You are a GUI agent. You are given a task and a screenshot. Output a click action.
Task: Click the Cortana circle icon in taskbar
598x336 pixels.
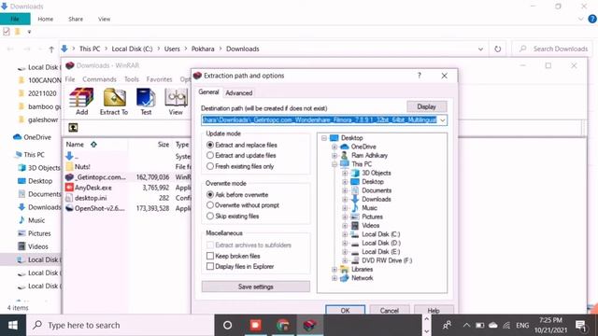[228, 325]
